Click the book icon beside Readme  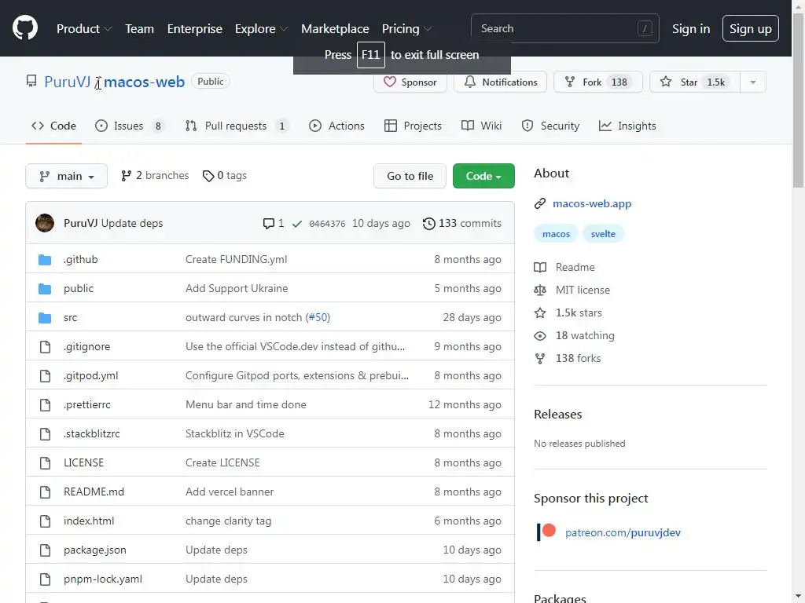click(x=539, y=267)
